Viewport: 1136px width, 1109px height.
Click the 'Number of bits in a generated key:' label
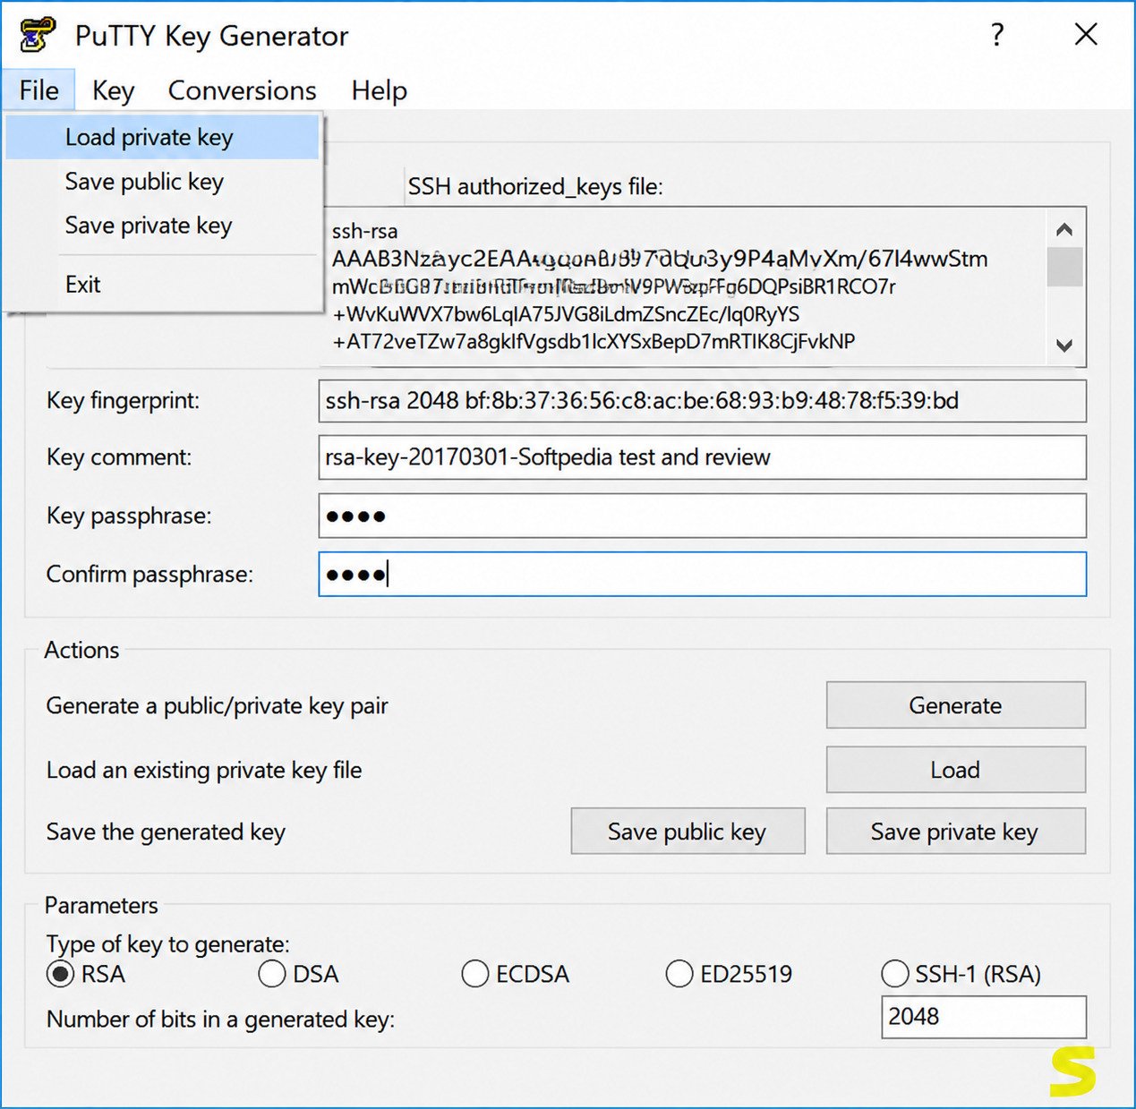pos(220,1019)
